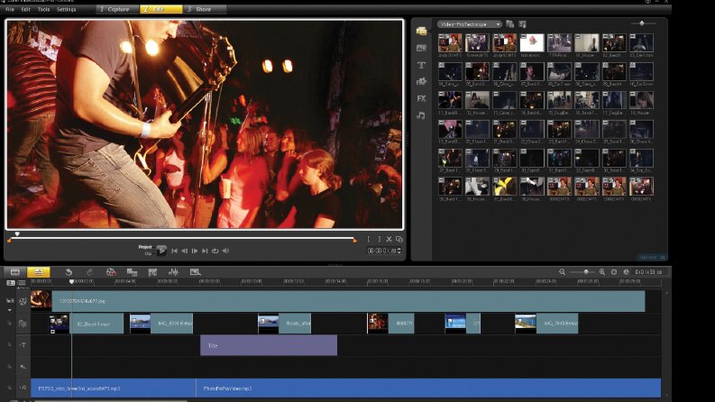Adjust the library thumbnail size slider
This screenshot has width=715, height=402.
pyautogui.click(x=642, y=23)
